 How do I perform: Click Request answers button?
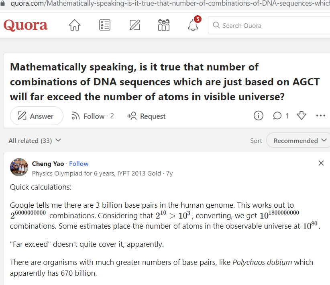tap(147, 116)
